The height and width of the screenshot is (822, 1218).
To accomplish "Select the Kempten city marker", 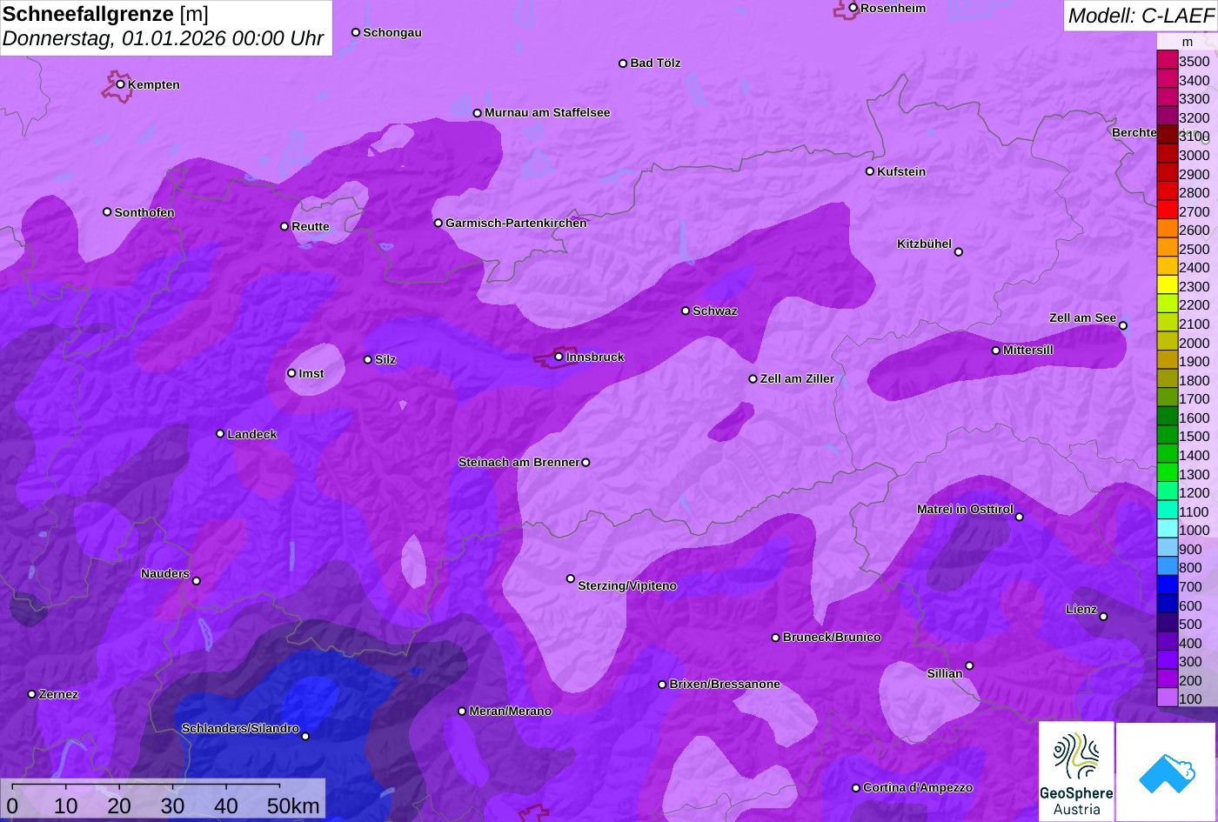I will point(120,84).
